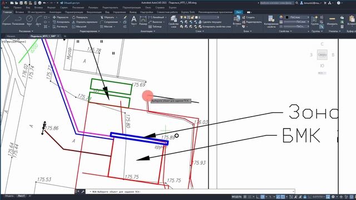Image resolution: width=356 pixels, height=200 pixels.
Task: Switch to the Лист1 layout tab
Action: (x=21, y=196)
